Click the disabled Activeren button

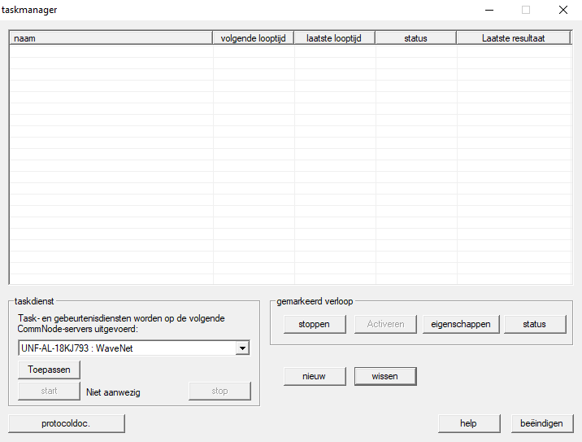(x=385, y=324)
